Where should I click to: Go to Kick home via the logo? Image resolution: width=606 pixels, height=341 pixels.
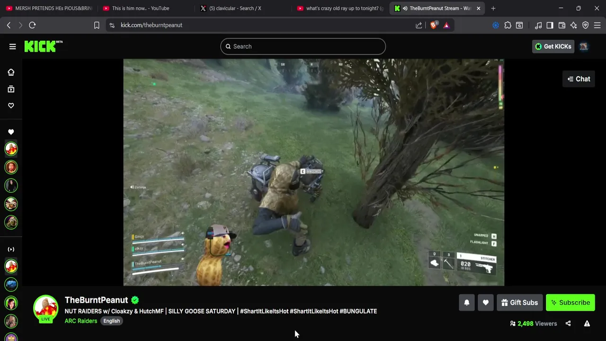pos(43,46)
